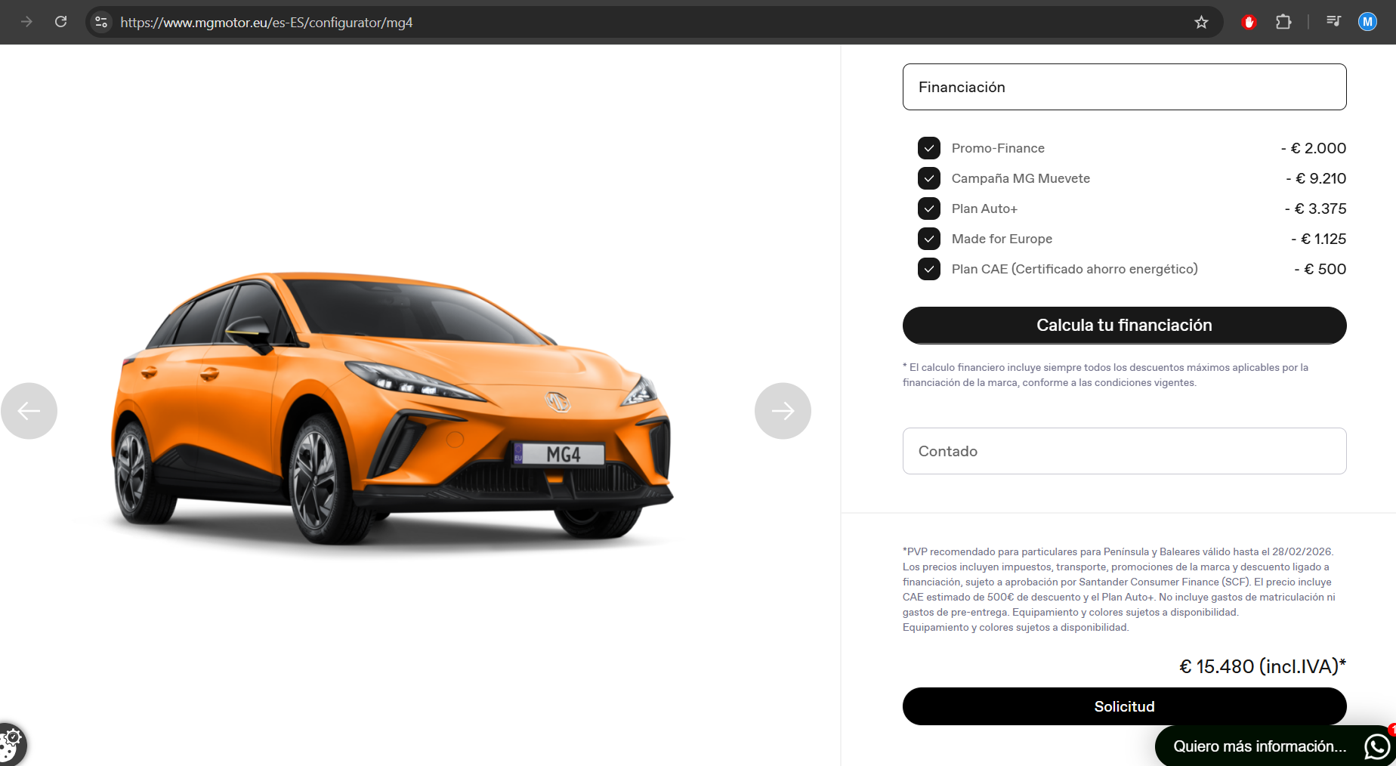
Task: Click the browser forward arrow
Action: [27, 22]
